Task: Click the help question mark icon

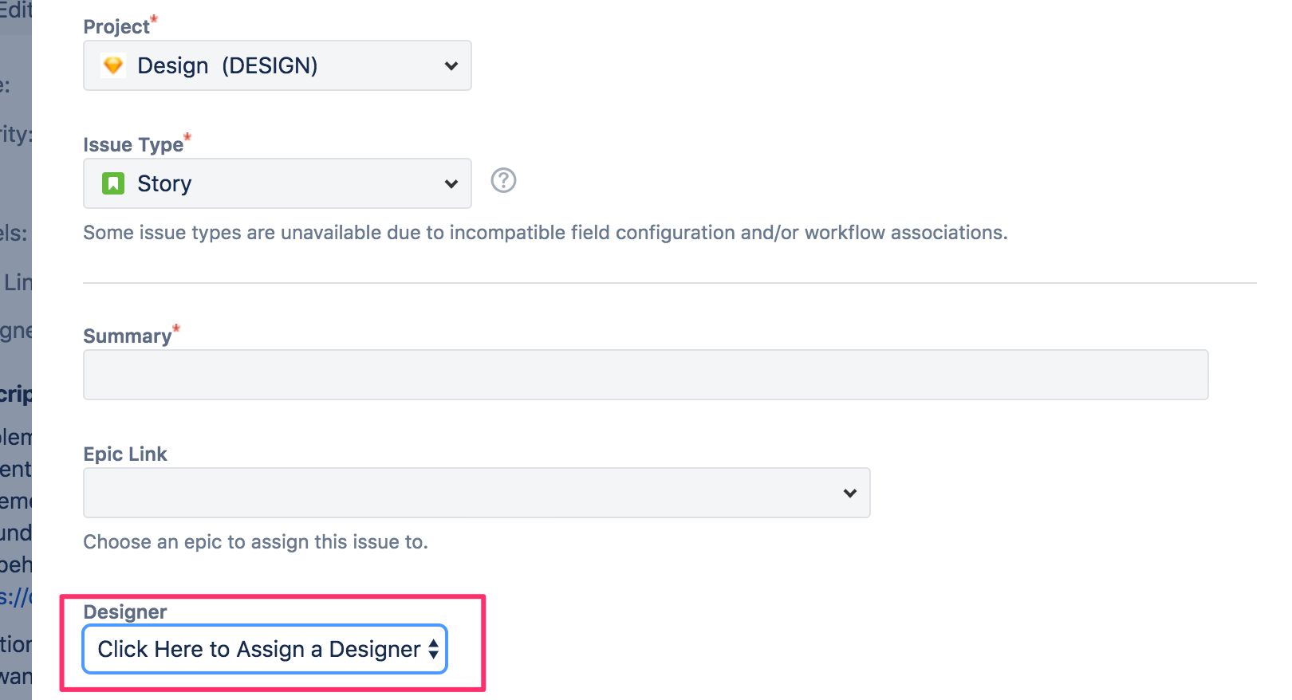Action: tap(503, 181)
